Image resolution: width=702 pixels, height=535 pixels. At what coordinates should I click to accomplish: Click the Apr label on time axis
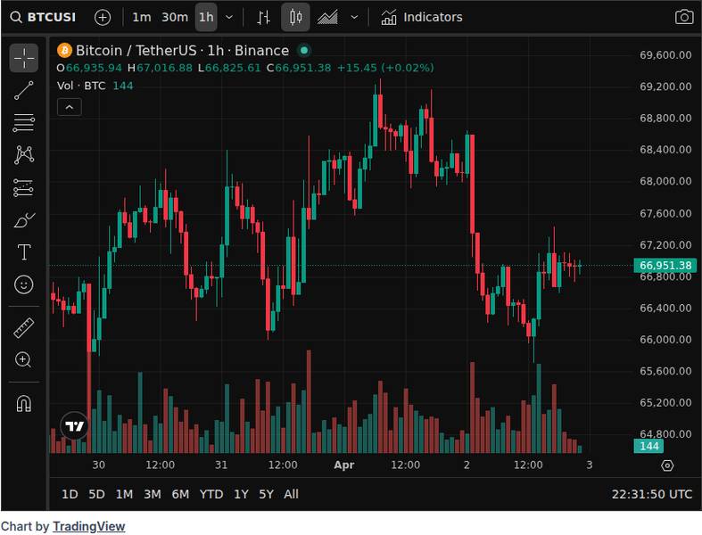click(x=343, y=465)
